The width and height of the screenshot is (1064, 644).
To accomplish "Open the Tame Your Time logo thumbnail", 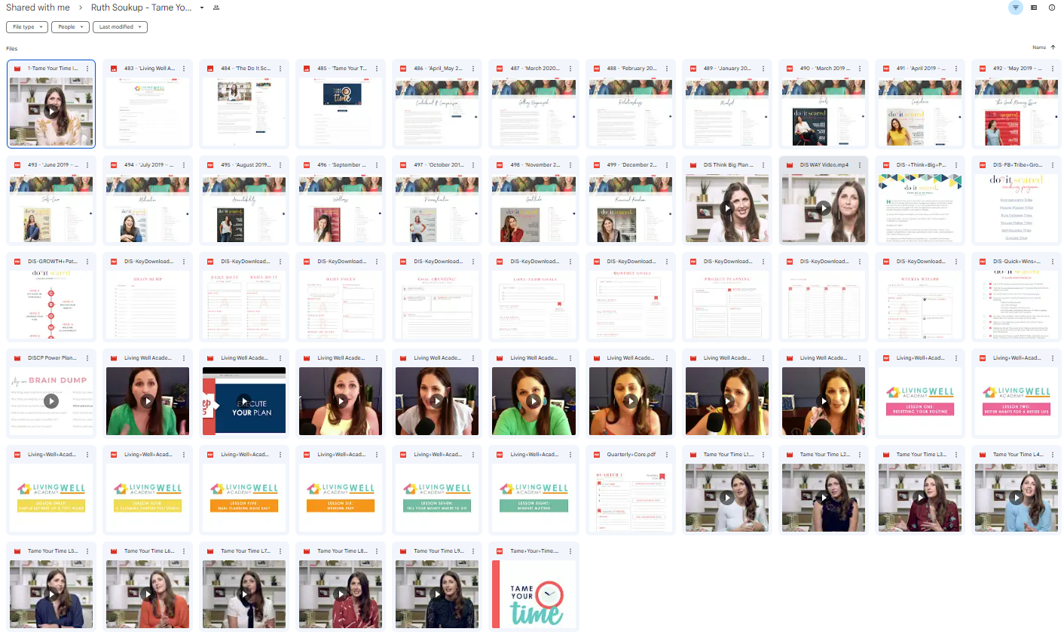I will tap(534, 594).
